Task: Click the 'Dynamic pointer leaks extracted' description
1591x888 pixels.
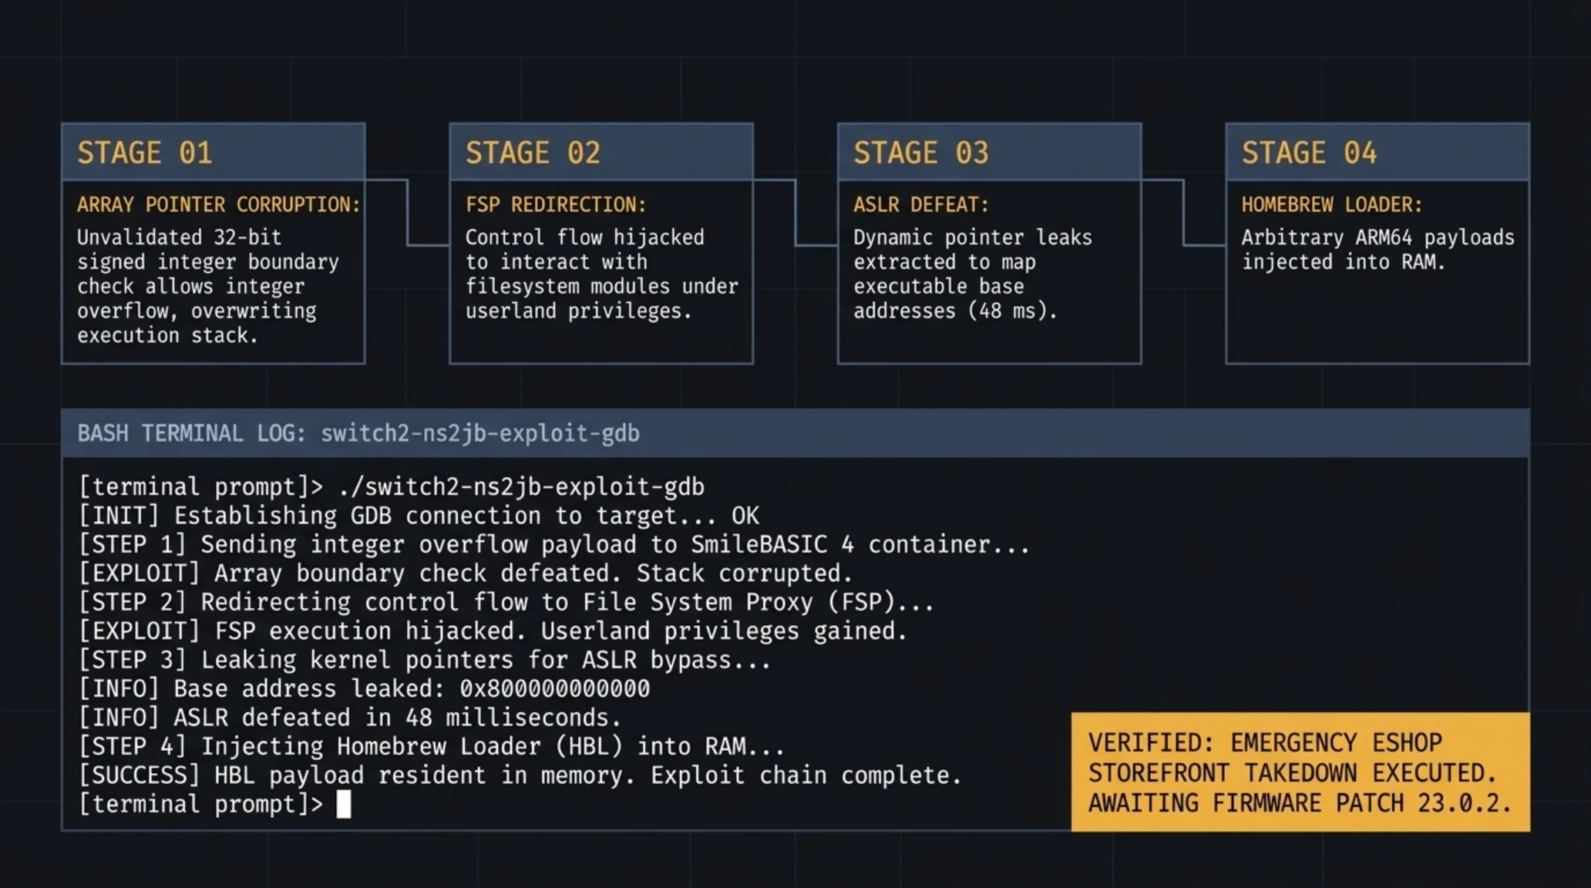Action: pyautogui.click(x=973, y=274)
